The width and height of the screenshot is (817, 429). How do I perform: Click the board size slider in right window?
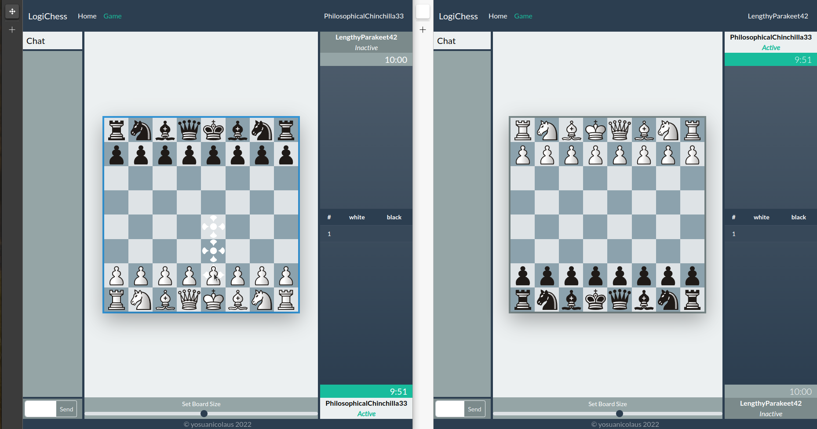click(608, 414)
